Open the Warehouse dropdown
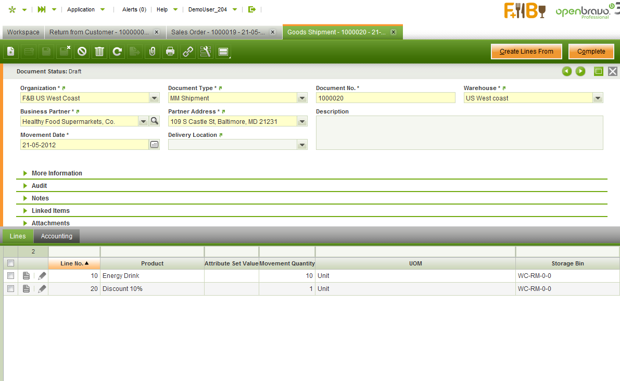620x381 pixels. click(x=598, y=98)
